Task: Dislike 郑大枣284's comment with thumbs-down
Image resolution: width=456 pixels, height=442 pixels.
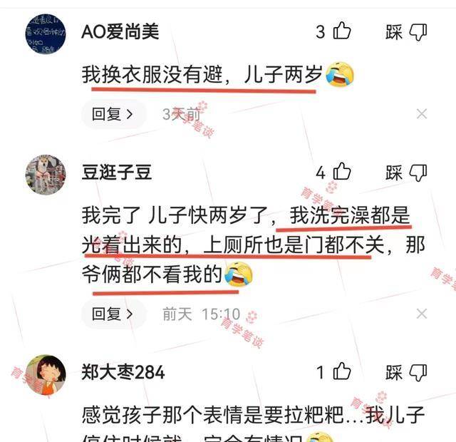Action: pyautogui.click(x=418, y=373)
